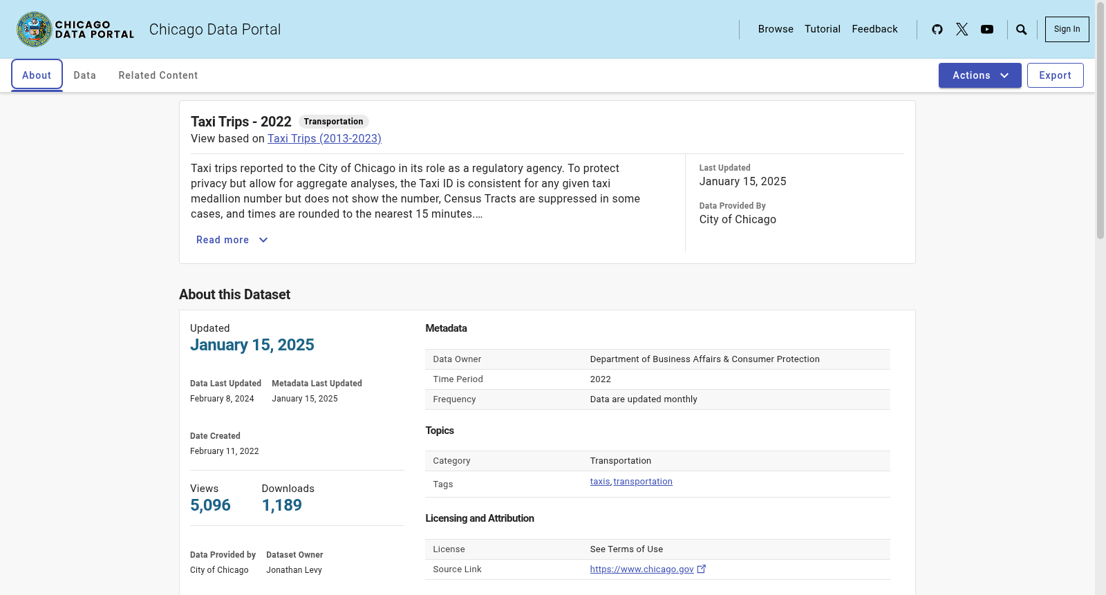Click the external link icon beside chicago.gov

tap(702, 569)
